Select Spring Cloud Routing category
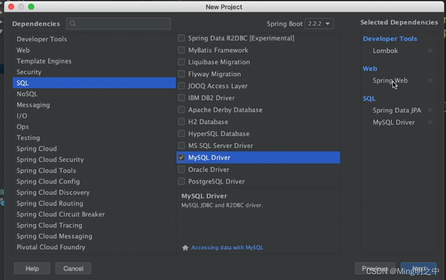Viewport: 446px width, 280px height. click(94, 203)
